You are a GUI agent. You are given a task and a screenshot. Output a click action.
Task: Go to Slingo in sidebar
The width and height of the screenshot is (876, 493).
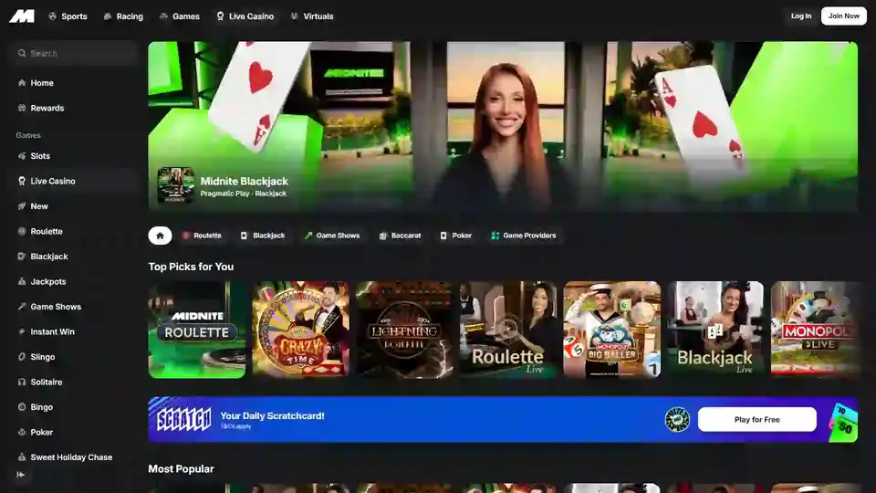(x=73, y=357)
